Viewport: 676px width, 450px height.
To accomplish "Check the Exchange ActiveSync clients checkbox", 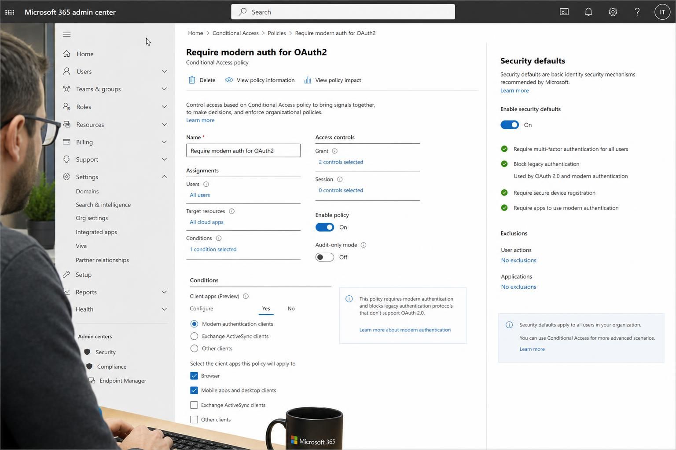I will pos(194,405).
